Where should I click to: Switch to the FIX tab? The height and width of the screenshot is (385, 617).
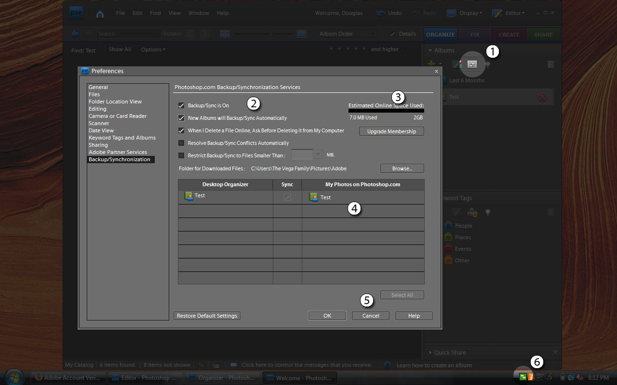(x=475, y=35)
